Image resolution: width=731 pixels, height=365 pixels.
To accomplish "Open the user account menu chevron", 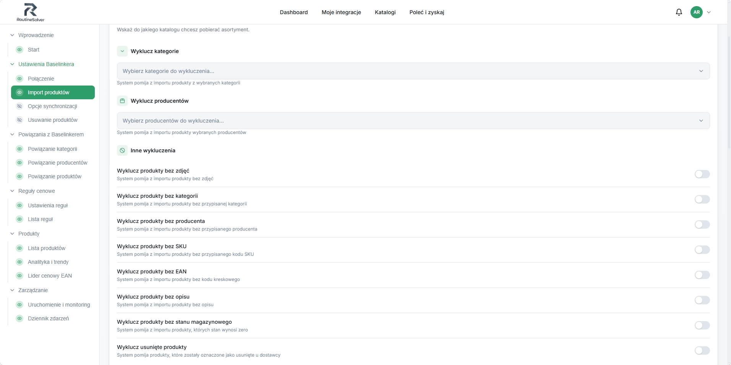I will (709, 12).
